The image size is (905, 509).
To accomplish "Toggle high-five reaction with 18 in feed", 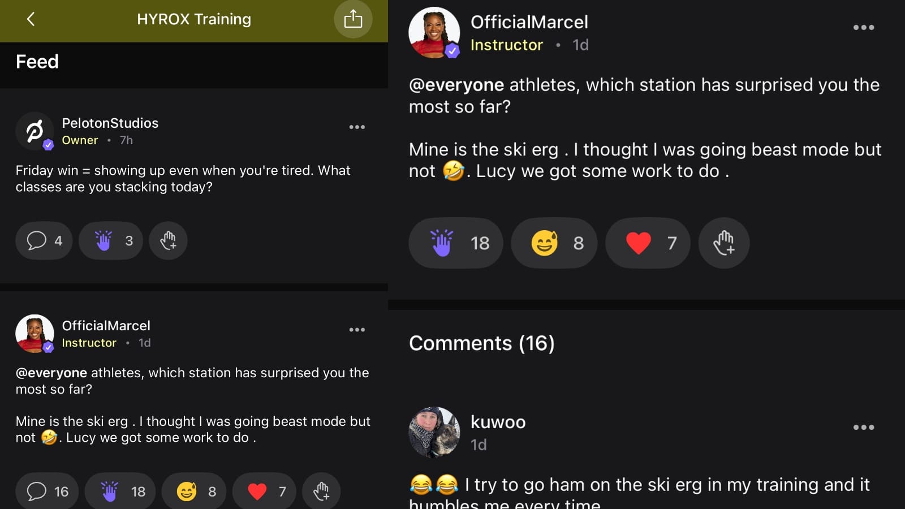I will pyautogui.click(x=120, y=491).
